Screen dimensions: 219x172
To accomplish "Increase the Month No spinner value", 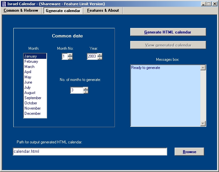I will click(70, 55).
